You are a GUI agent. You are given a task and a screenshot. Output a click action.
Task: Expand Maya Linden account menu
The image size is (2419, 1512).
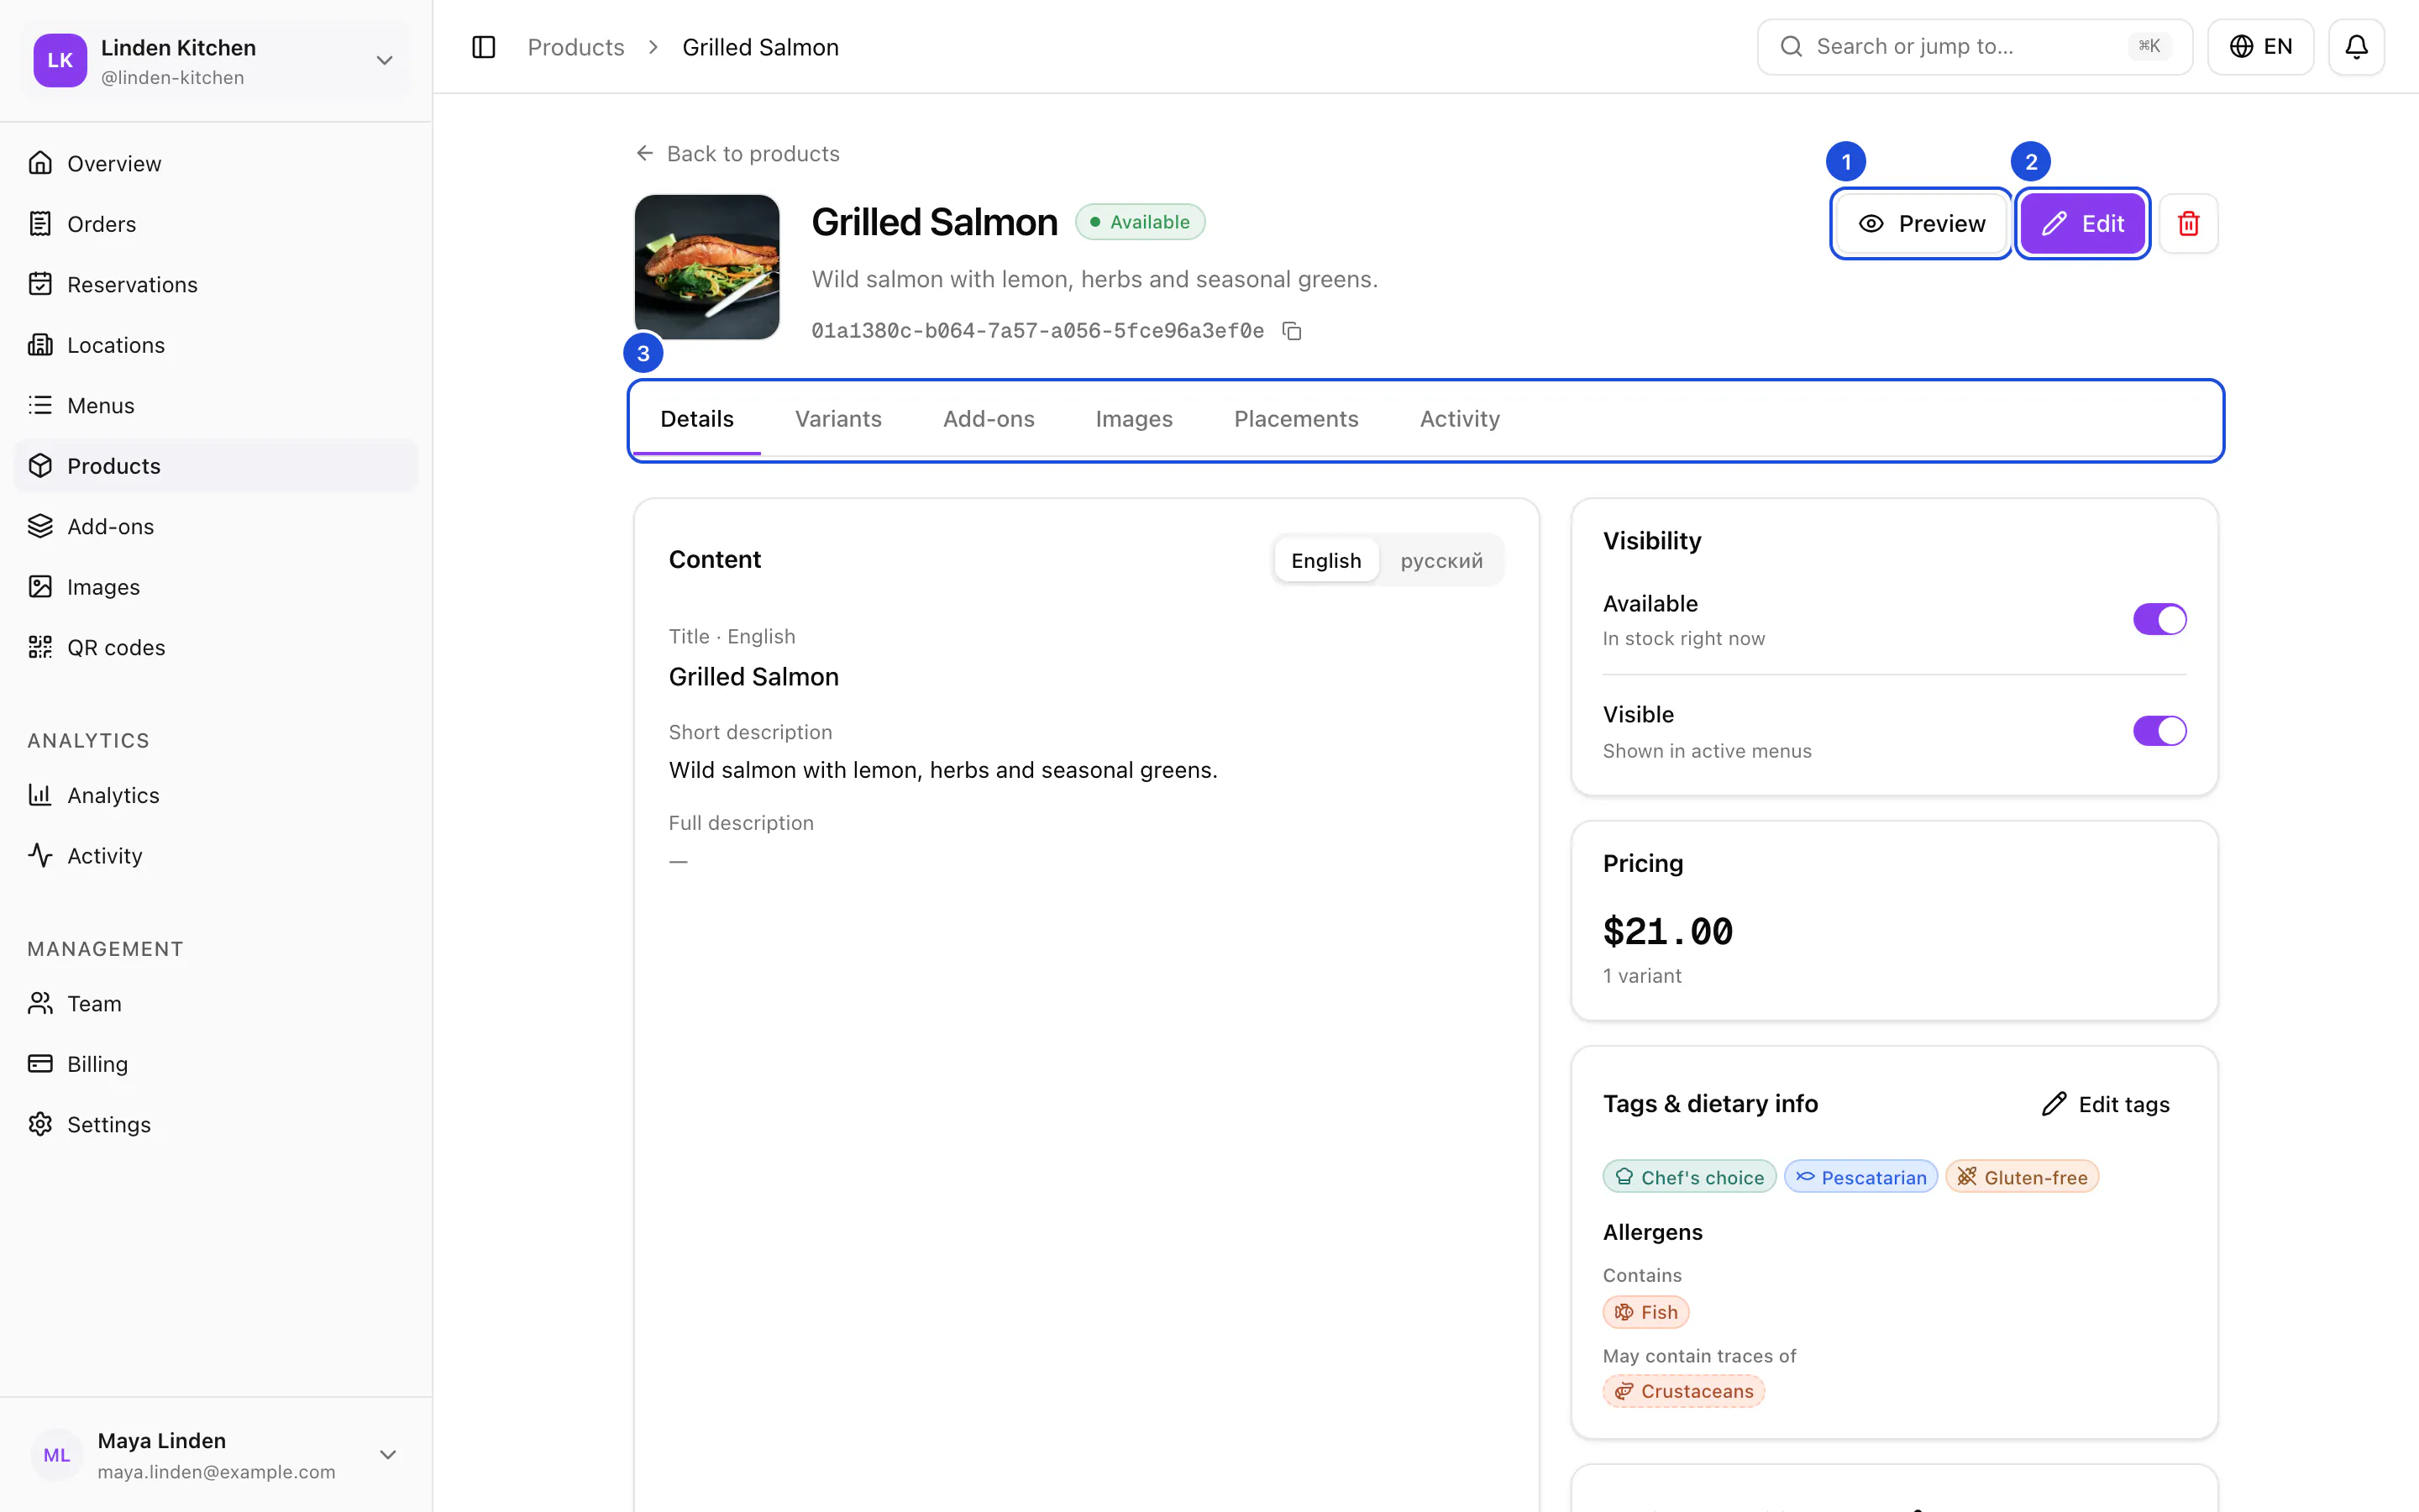pos(216,1455)
